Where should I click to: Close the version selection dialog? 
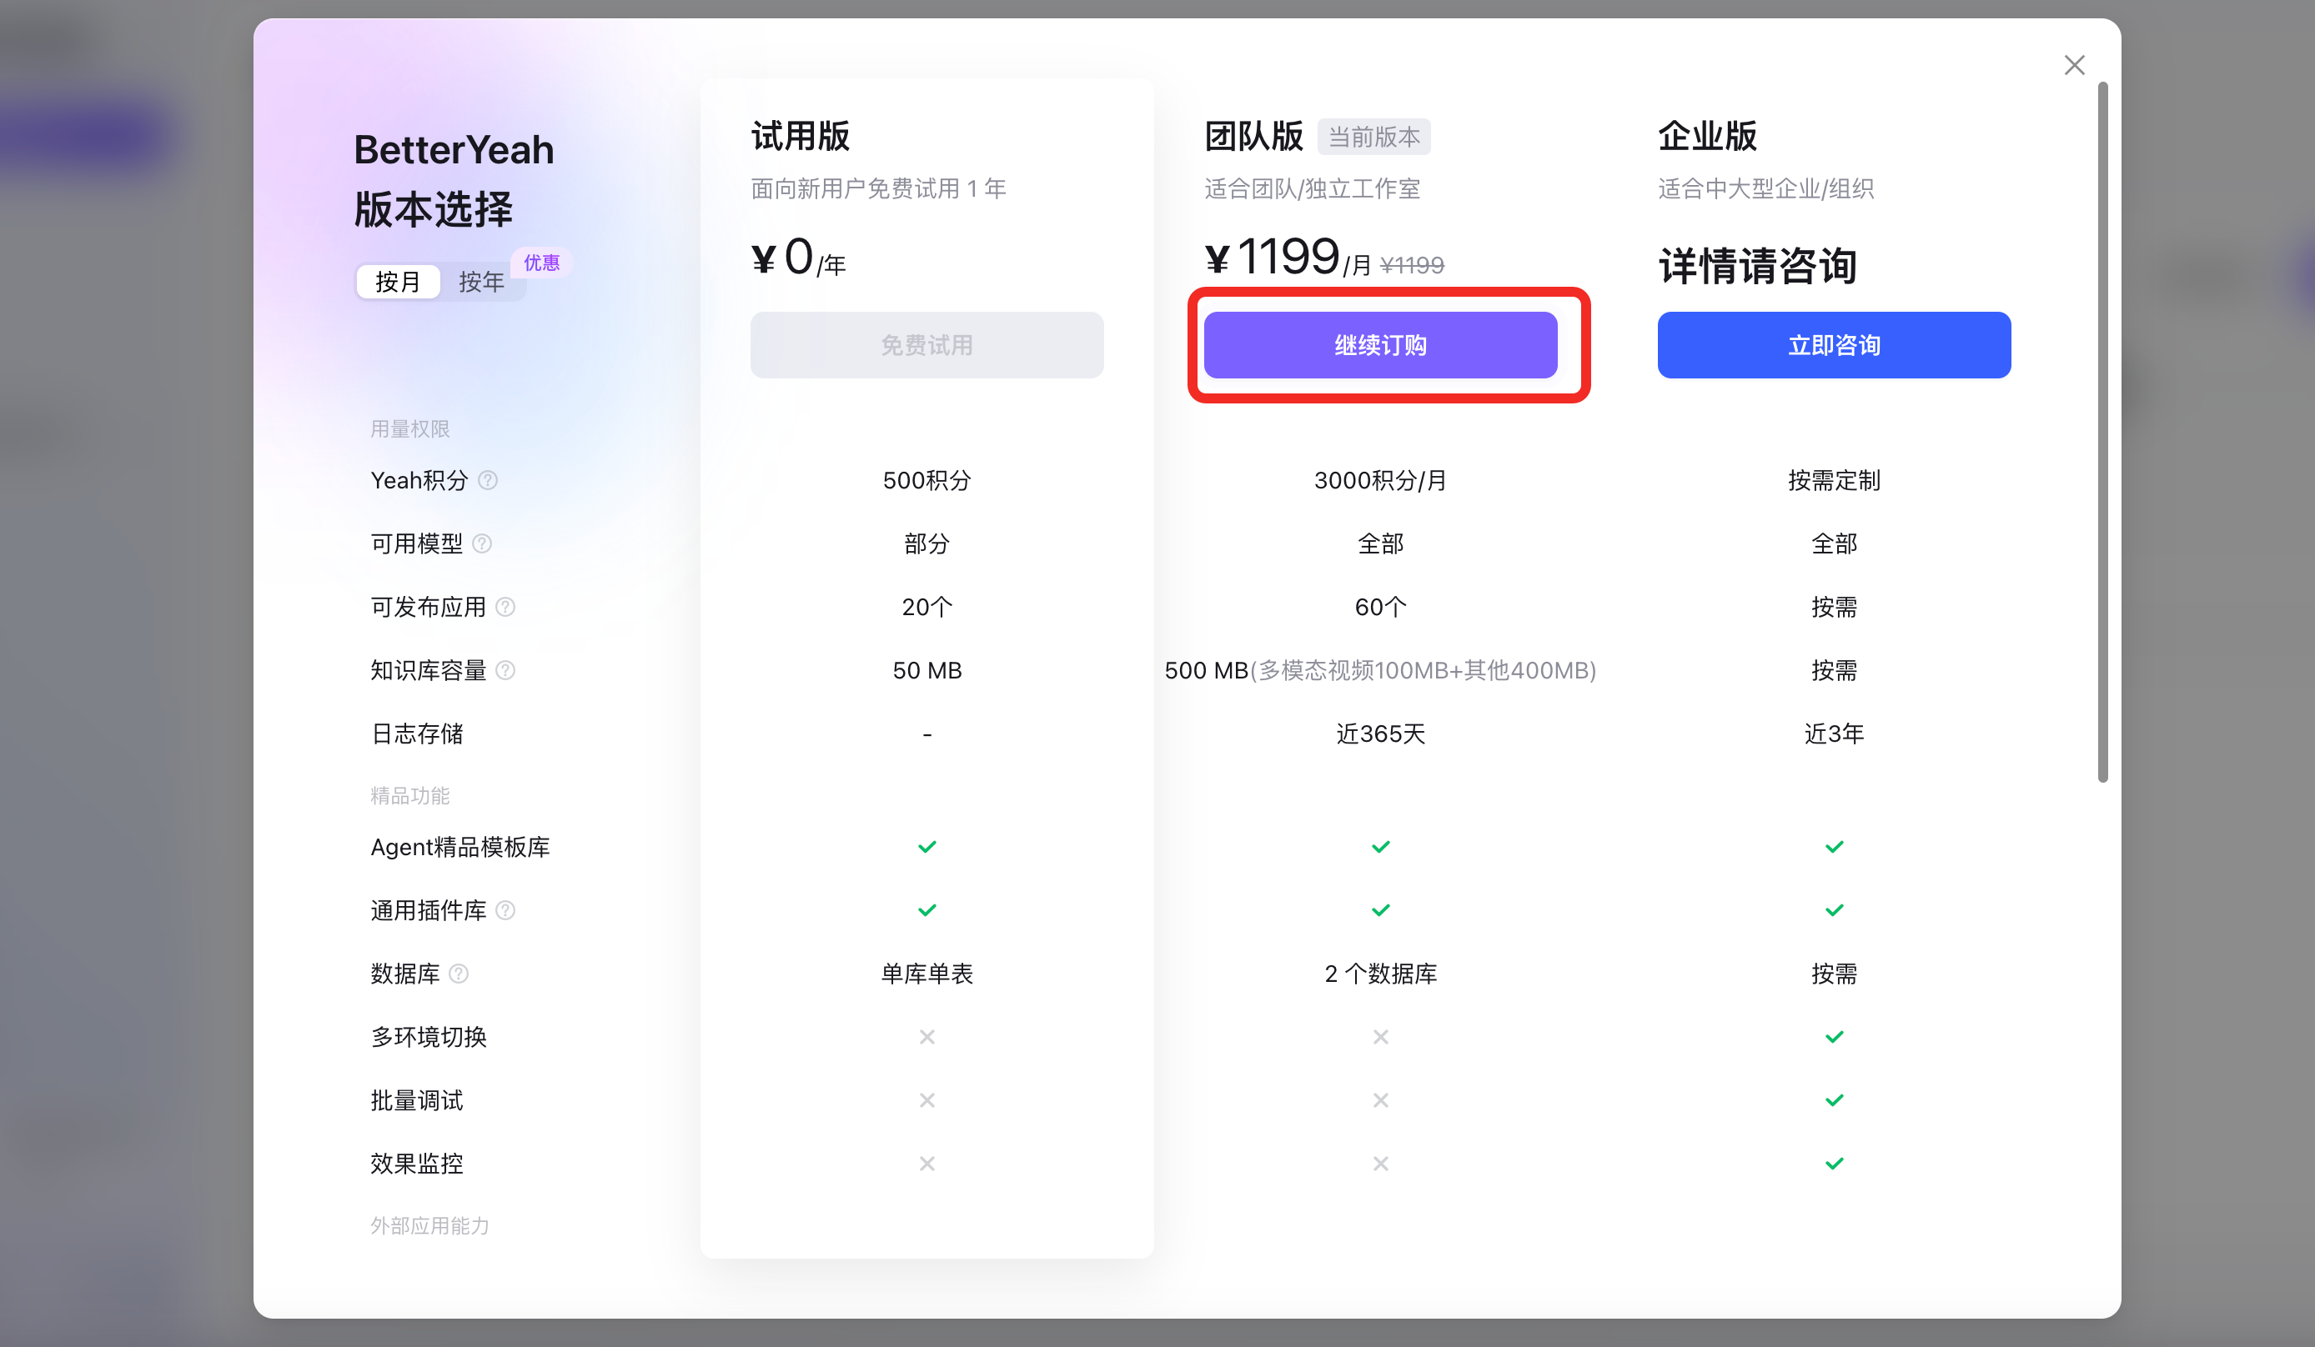coord(2073,65)
